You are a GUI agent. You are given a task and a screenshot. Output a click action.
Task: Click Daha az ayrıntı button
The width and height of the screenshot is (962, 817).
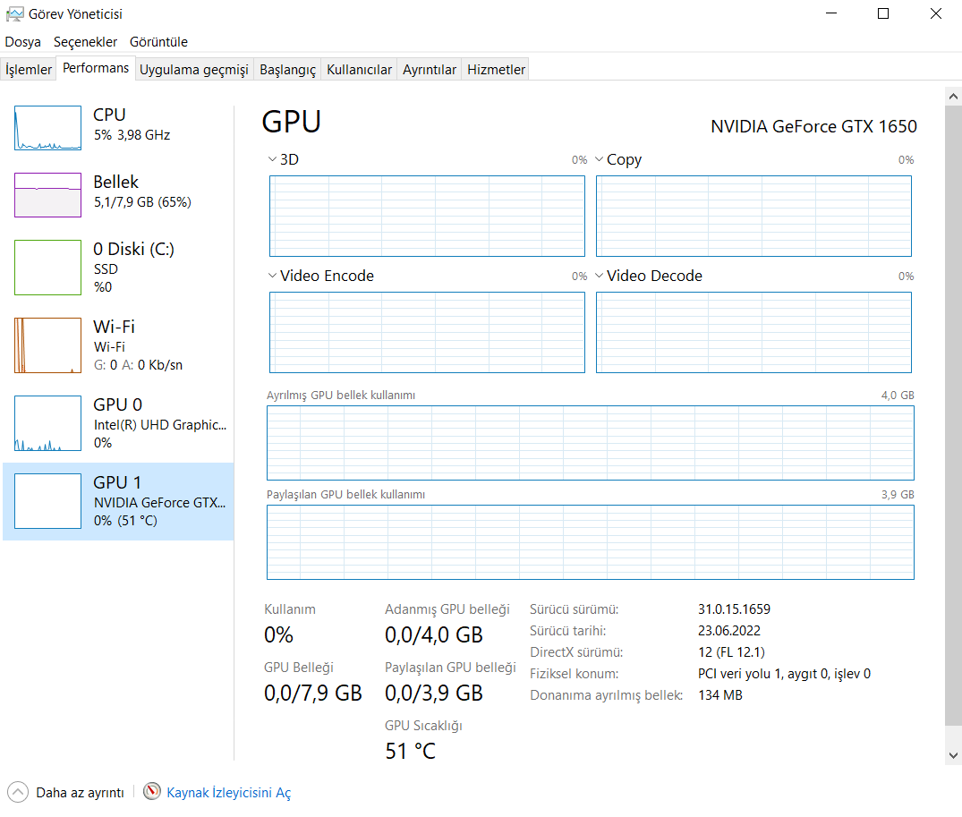click(x=79, y=793)
